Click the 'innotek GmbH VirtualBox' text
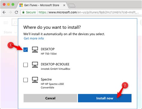 (x=55, y=69)
